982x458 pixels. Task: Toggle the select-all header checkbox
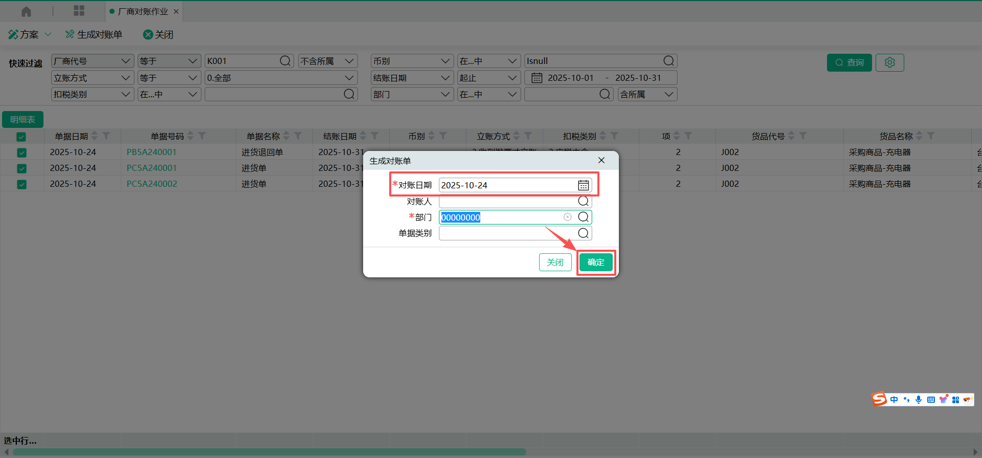[21, 137]
